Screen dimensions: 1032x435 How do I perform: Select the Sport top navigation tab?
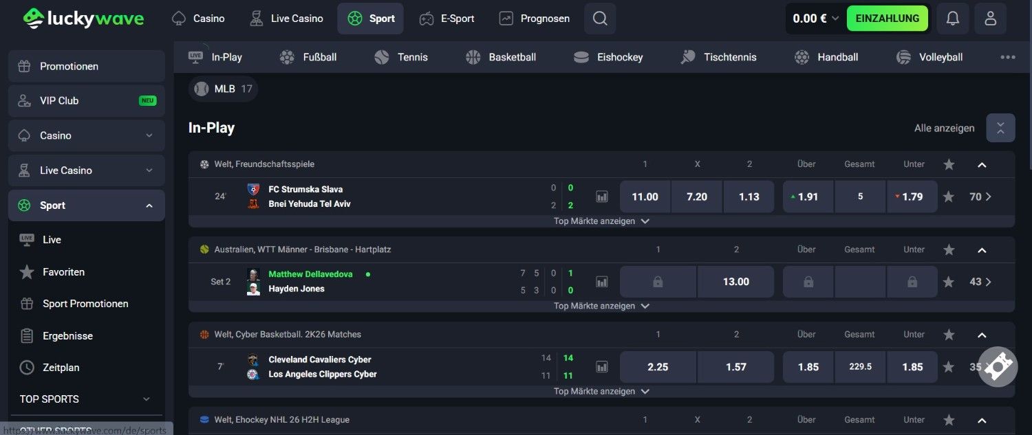tap(370, 19)
